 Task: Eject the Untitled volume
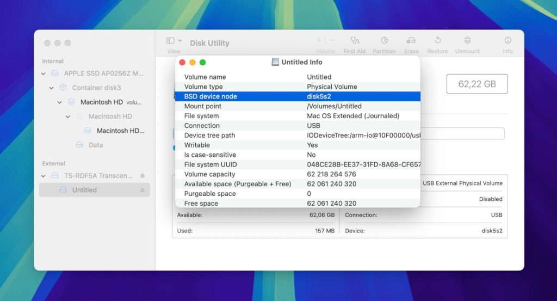tap(143, 190)
